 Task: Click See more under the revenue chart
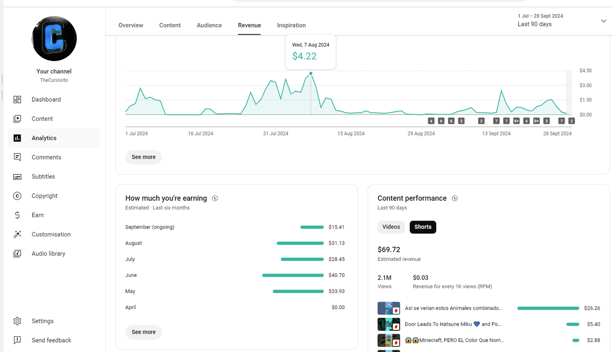(143, 157)
